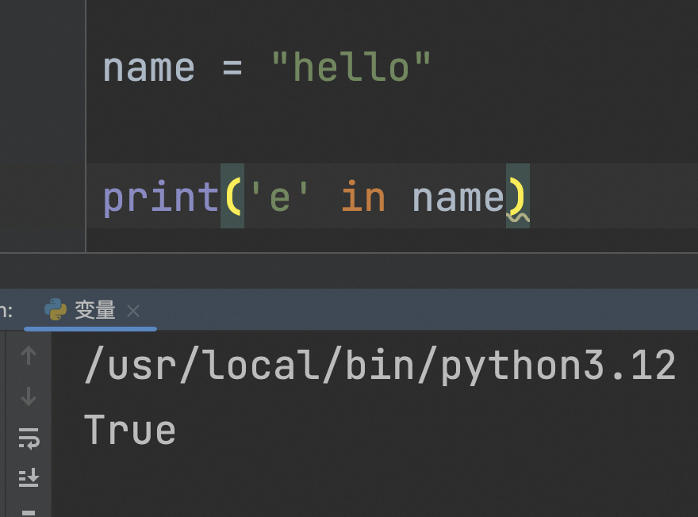This screenshot has height=517, width=698.
Task: Click the 'e' string in the print call
Action: click(279, 197)
